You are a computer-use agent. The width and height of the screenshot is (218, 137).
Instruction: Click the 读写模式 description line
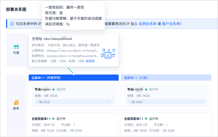pyautogui.click(x=66, y=45)
